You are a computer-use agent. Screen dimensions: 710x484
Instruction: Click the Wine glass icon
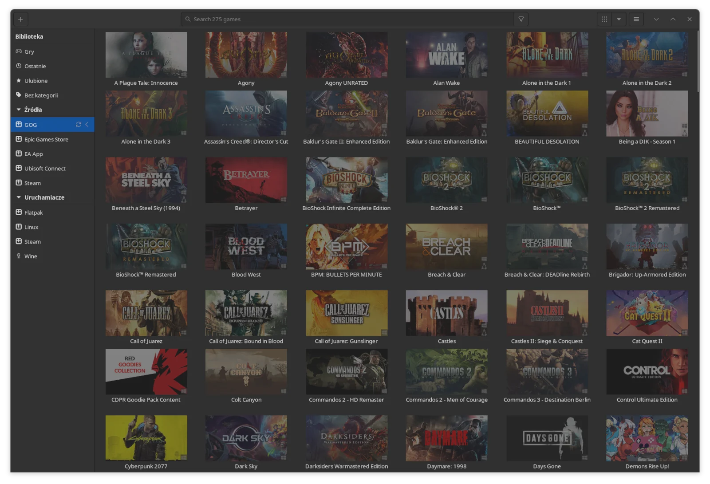tap(19, 256)
